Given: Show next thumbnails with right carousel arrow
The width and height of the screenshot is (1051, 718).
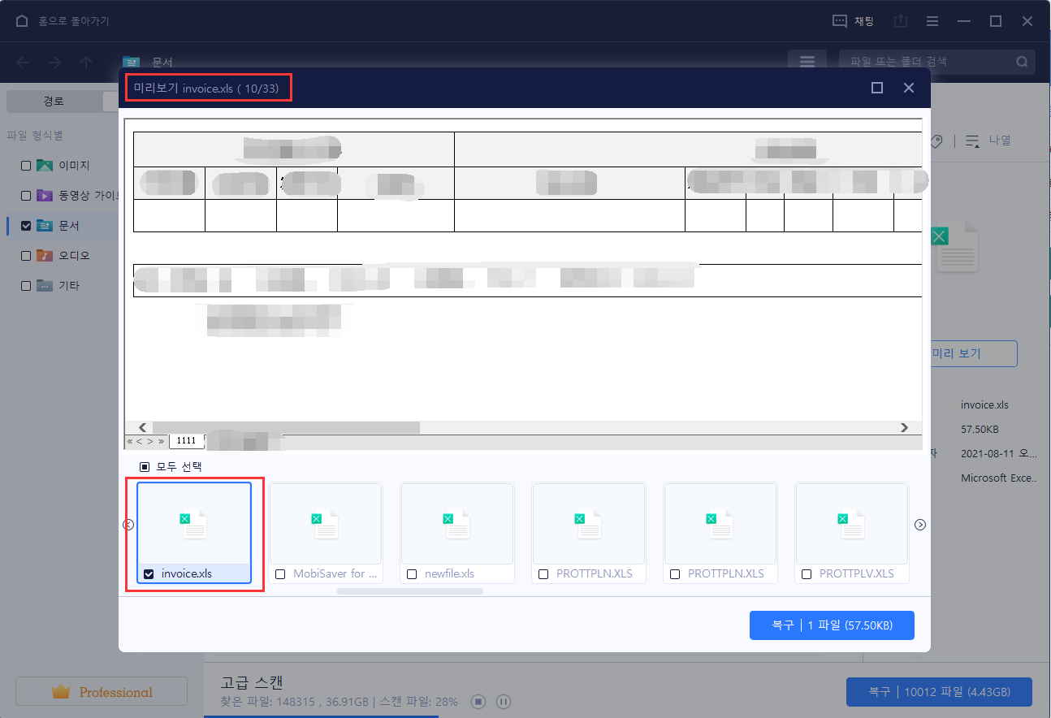Looking at the screenshot, I should [x=920, y=525].
